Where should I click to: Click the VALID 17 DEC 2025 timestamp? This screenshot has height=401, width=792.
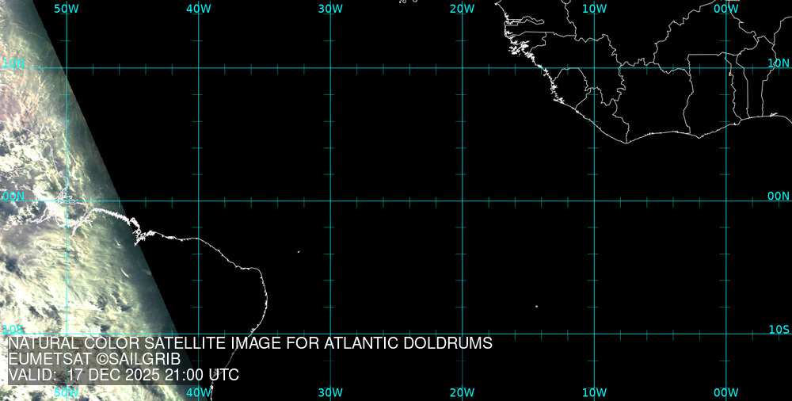coord(124,375)
